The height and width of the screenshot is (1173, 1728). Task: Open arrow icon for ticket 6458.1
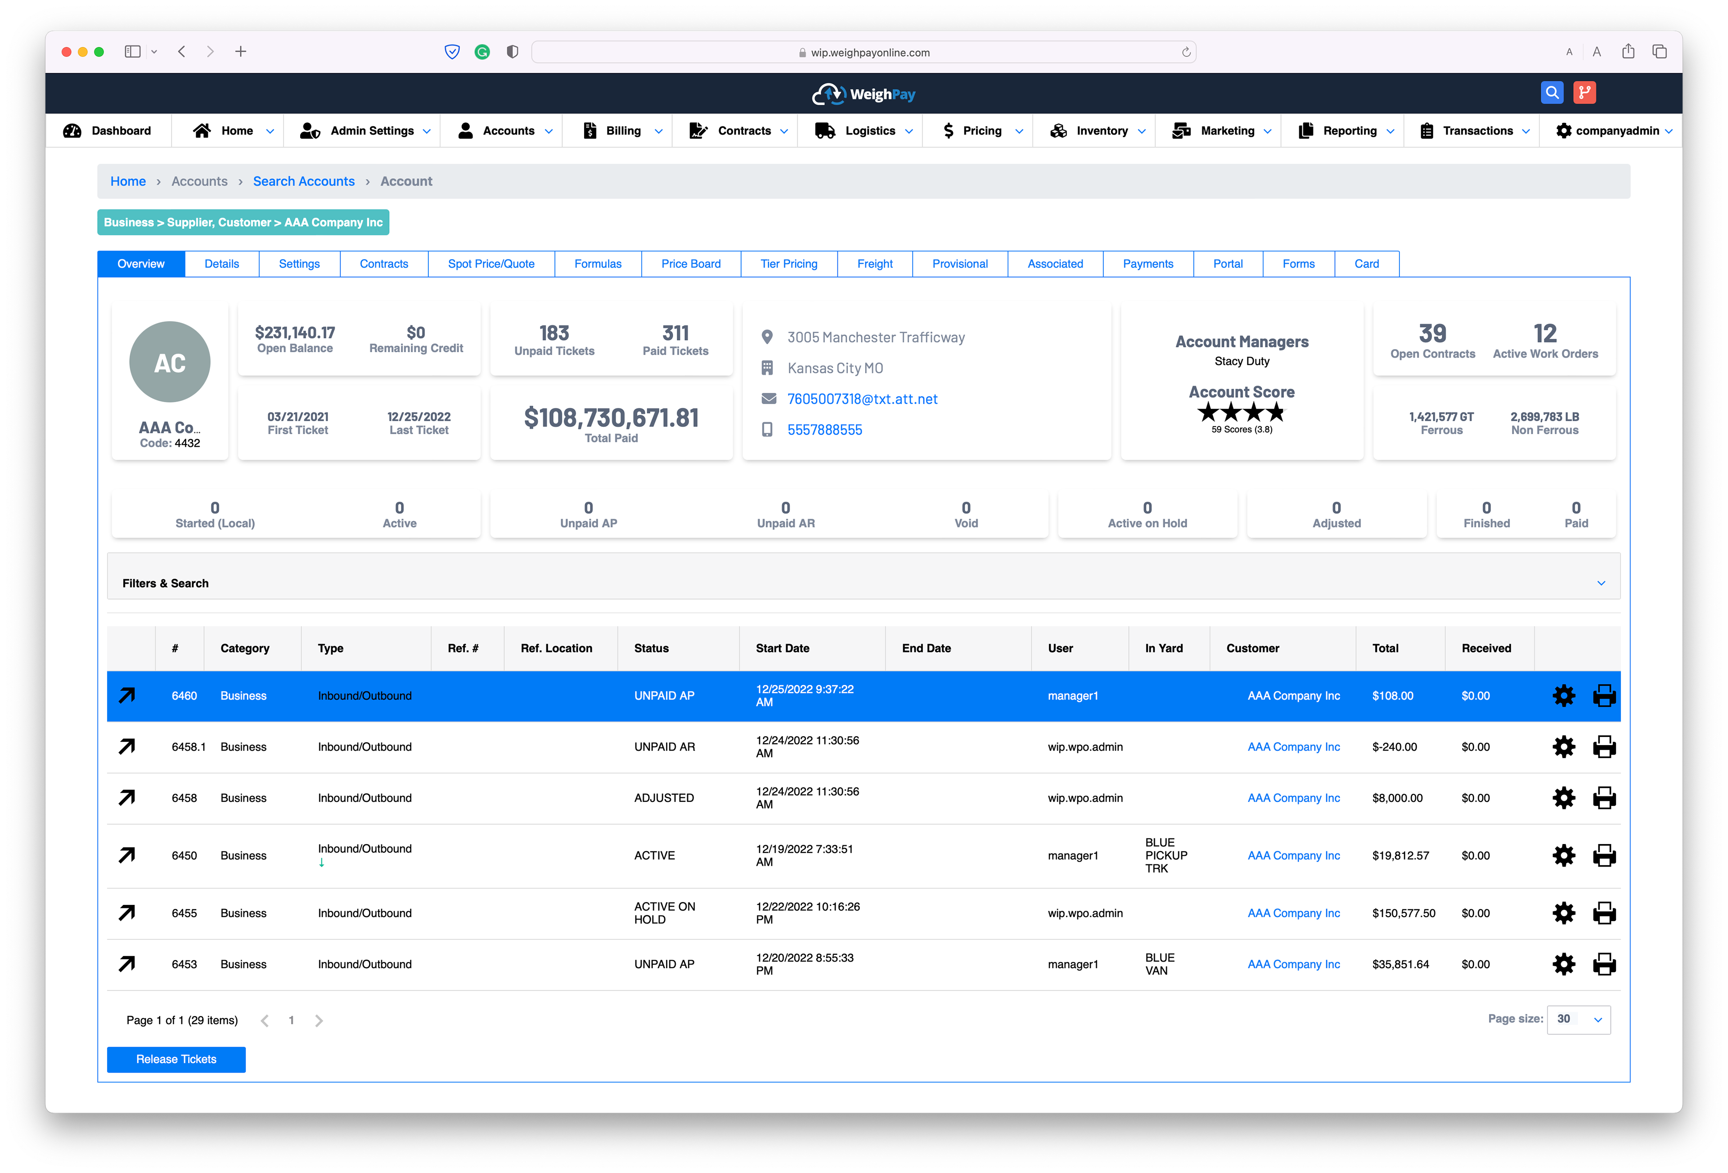pos(127,746)
